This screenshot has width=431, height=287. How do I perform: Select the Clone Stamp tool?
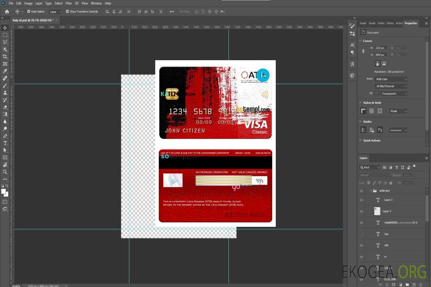coord(5,92)
